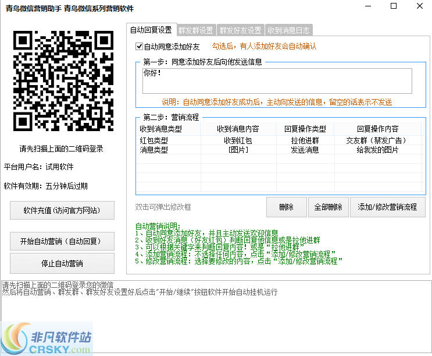Image resolution: width=432 pixels, height=356 pixels.
Task: Click the login QR code image
Action: click(x=63, y=81)
